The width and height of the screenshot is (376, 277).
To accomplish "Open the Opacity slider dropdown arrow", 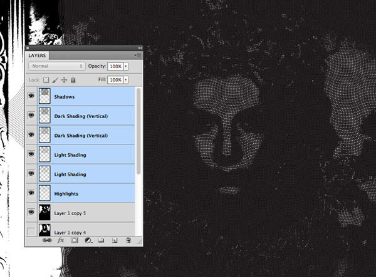I will click(x=126, y=66).
